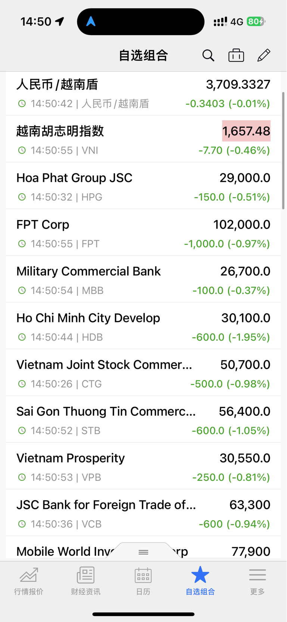This screenshot has height=622, width=287.
Task: Tap highlighted 1,657.48 index price
Action: coord(246,131)
